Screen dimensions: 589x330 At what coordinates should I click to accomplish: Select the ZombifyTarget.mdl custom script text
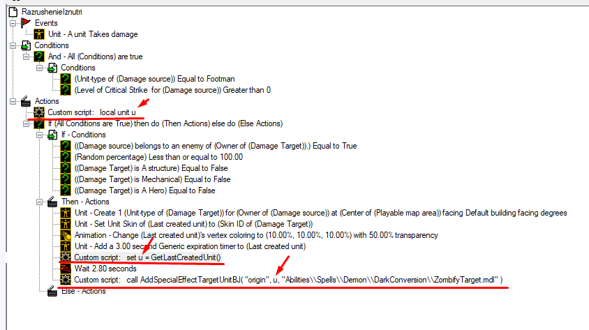tap(288, 280)
